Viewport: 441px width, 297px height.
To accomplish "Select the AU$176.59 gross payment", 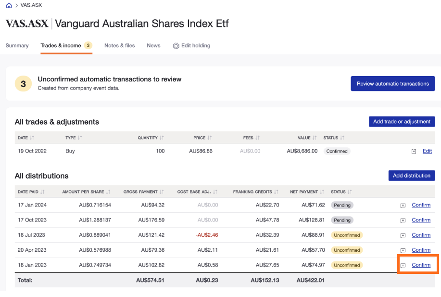I will pyautogui.click(x=151, y=220).
